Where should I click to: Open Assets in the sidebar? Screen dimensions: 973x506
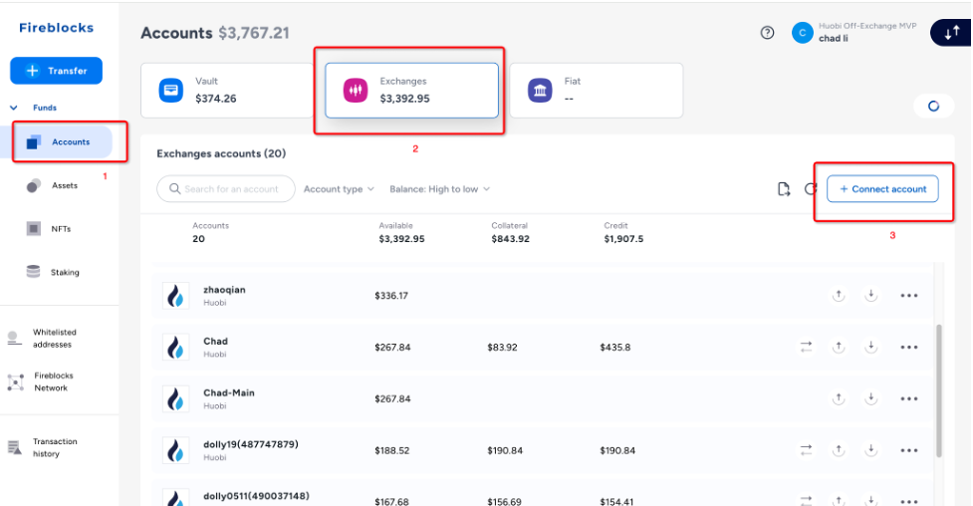click(64, 185)
